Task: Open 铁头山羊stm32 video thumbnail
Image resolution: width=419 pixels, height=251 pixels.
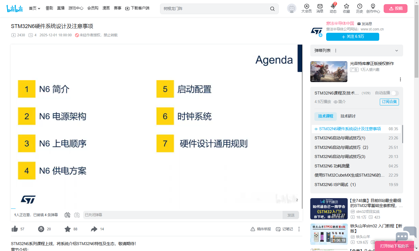Action: point(329,234)
